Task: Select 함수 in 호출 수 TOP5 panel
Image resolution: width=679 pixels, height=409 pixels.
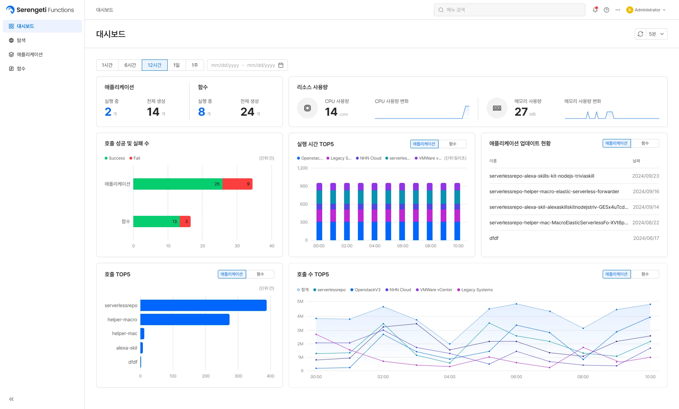Action: tap(645, 274)
